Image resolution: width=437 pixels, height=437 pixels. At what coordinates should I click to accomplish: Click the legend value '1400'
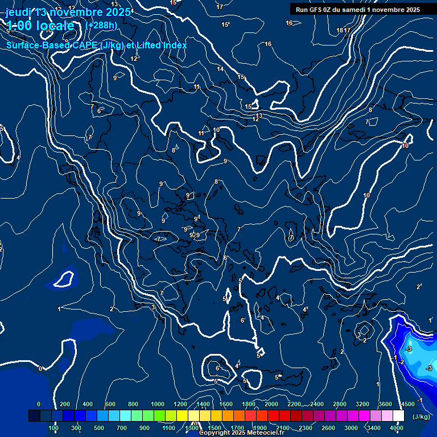point(203,404)
